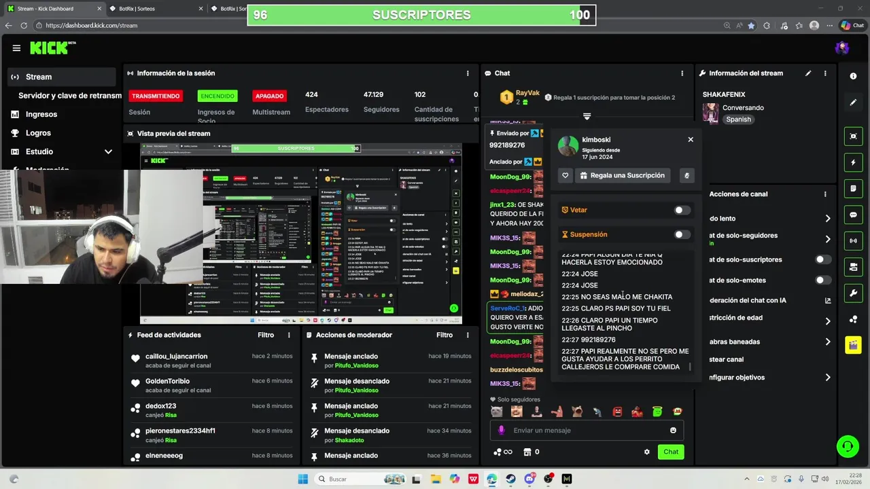Open the hamburger navigation menu
The image size is (870, 489).
[x=16, y=48]
